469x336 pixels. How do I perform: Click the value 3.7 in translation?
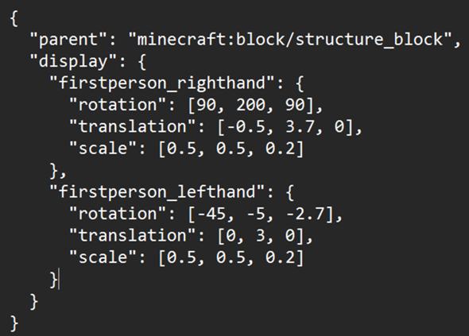click(300, 127)
